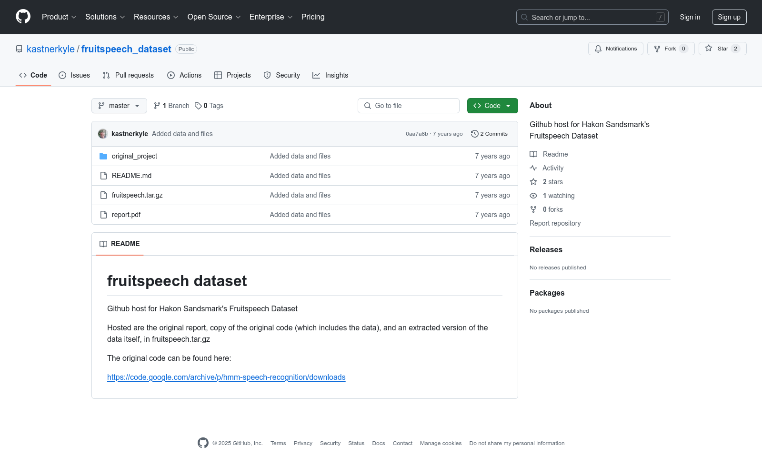The width and height of the screenshot is (762, 476).
Task: Select the Code tab
Action: pyautogui.click(x=33, y=75)
